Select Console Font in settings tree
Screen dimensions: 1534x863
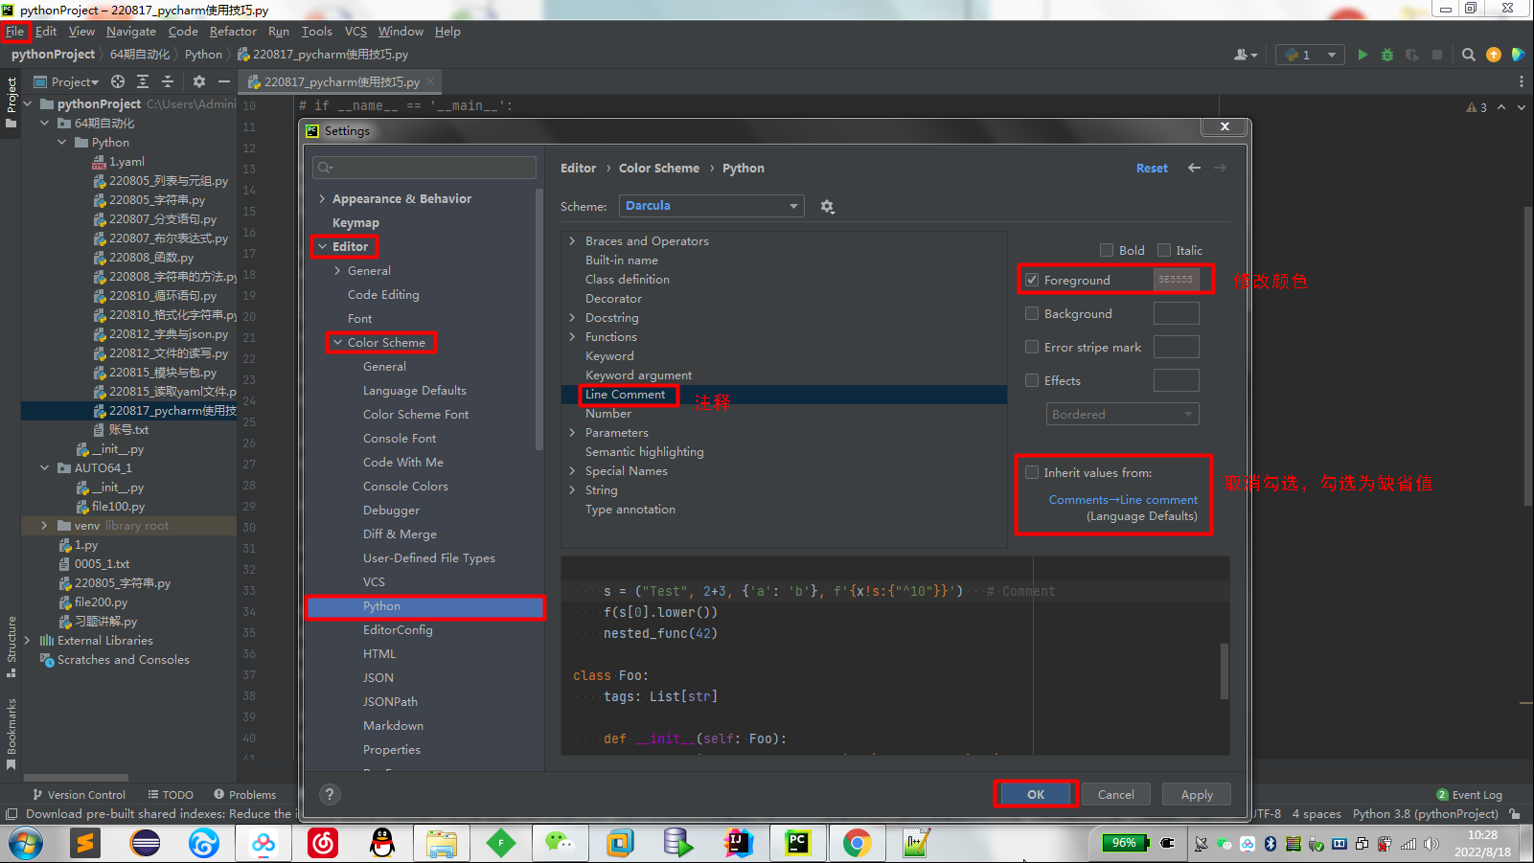[400, 438]
